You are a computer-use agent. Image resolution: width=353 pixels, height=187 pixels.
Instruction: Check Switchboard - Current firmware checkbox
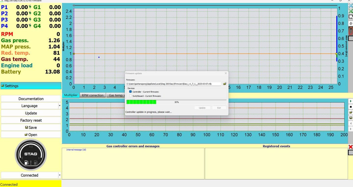(130, 96)
